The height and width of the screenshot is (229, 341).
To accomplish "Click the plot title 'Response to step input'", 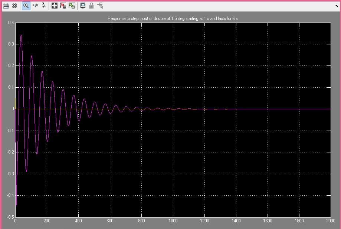I will click(173, 18).
